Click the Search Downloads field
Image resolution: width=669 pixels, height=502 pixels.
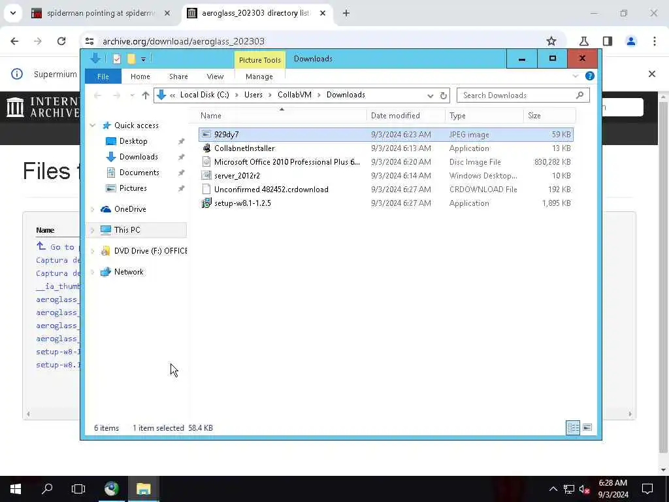[523, 95]
